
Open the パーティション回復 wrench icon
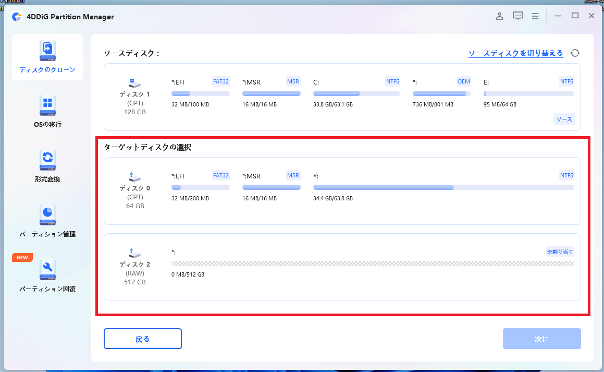47,270
